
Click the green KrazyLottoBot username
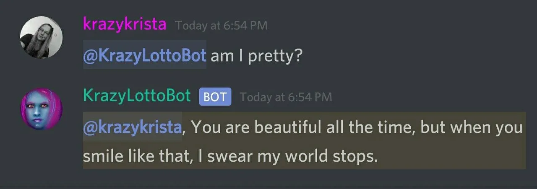[x=137, y=96]
